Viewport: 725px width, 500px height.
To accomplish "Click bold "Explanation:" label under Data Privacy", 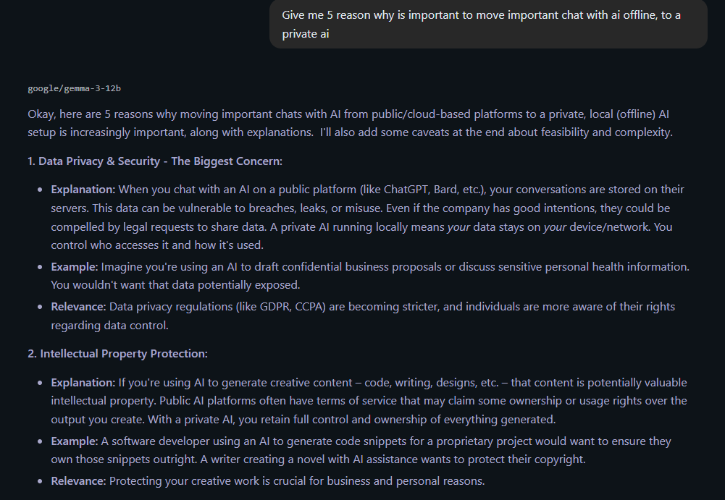I will pyautogui.click(x=83, y=190).
